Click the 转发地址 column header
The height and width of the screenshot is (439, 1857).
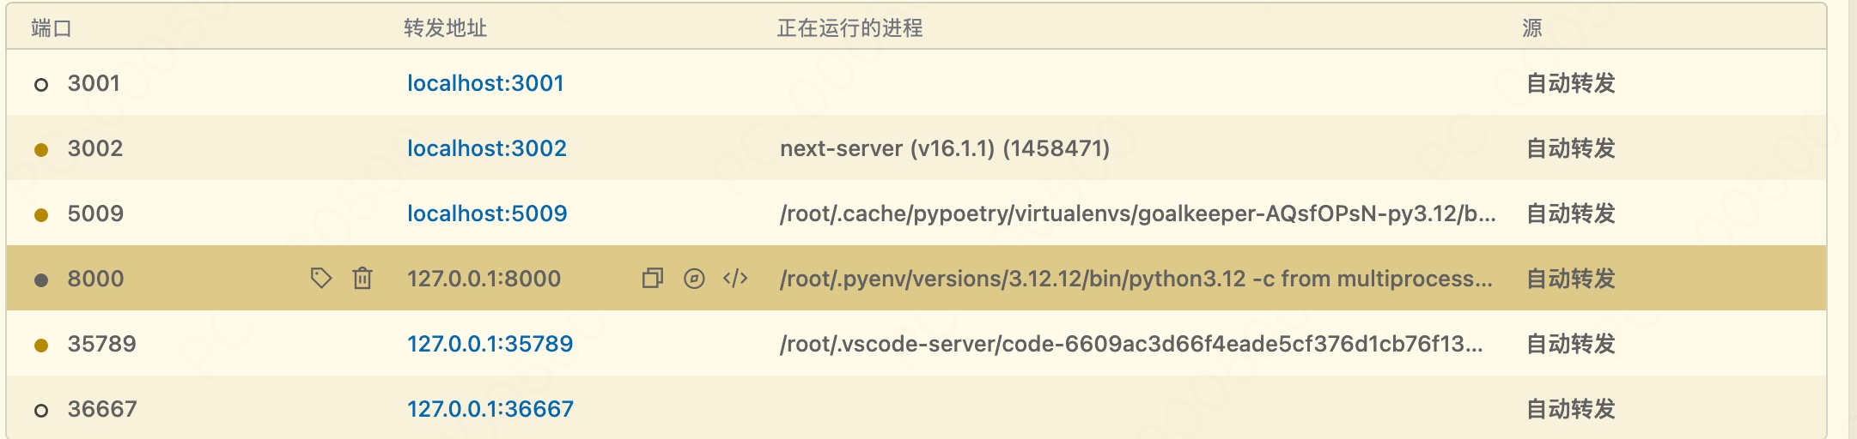point(445,28)
